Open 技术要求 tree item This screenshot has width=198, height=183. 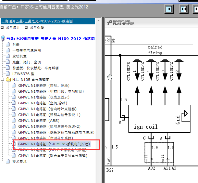point(19,162)
